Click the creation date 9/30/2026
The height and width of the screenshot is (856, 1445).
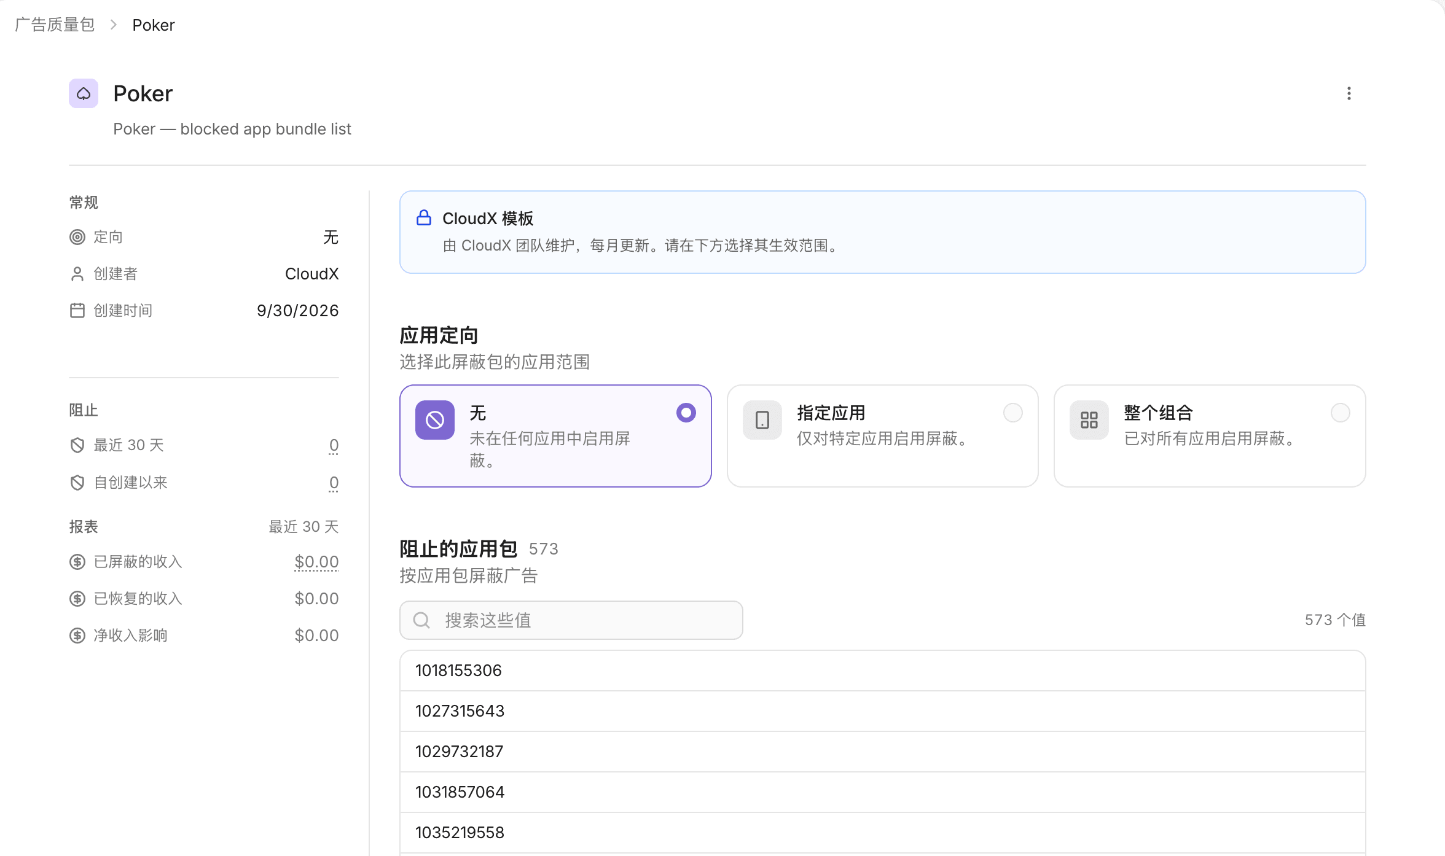298,311
